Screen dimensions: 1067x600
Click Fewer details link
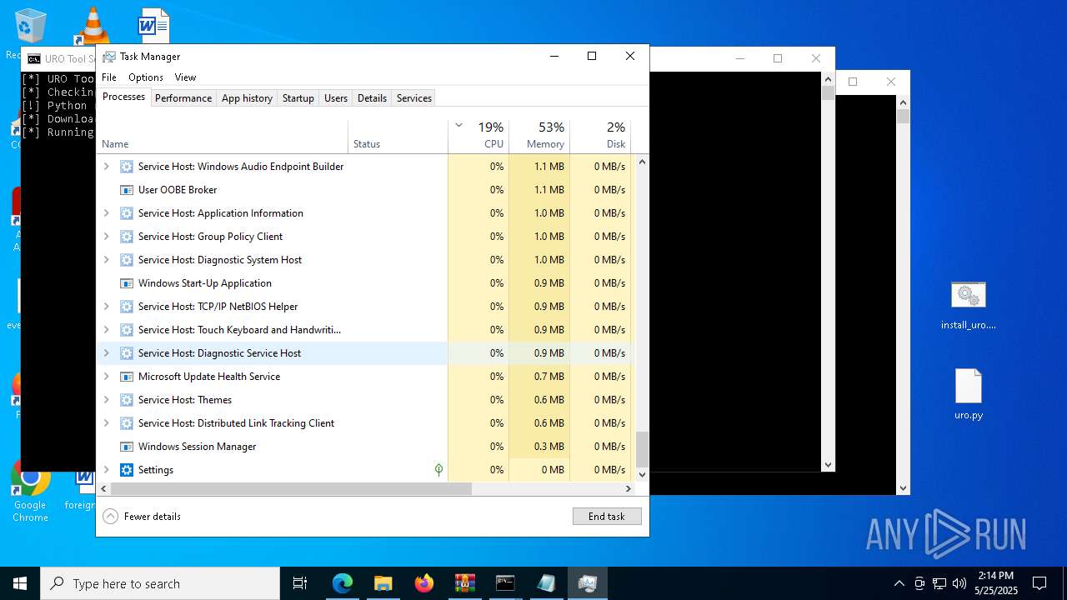pyautogui.click(x=153, y=517)
